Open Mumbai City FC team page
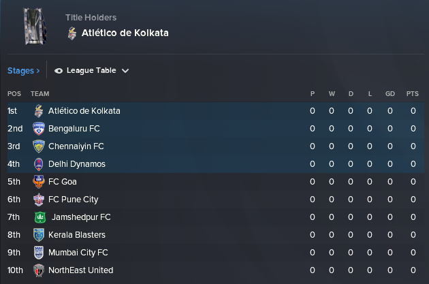429x284 pixels. pyautogui.click(x=78, y=253)
